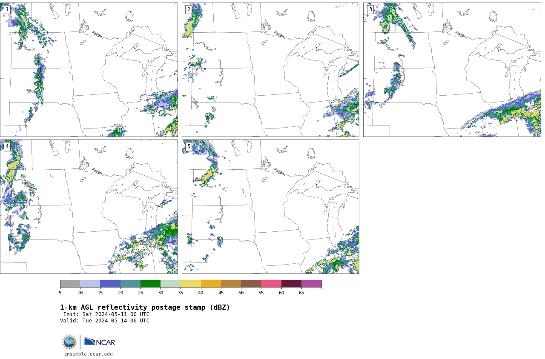Click the blue 15-20 dBZ swatch

coord(110,284)
